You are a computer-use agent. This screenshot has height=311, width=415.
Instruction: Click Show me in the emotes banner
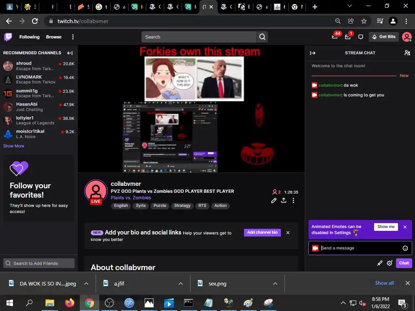click(x=386, y=227)
